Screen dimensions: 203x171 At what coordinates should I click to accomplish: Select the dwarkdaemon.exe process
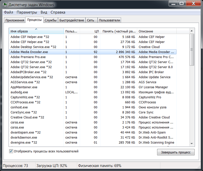point(93,138)
